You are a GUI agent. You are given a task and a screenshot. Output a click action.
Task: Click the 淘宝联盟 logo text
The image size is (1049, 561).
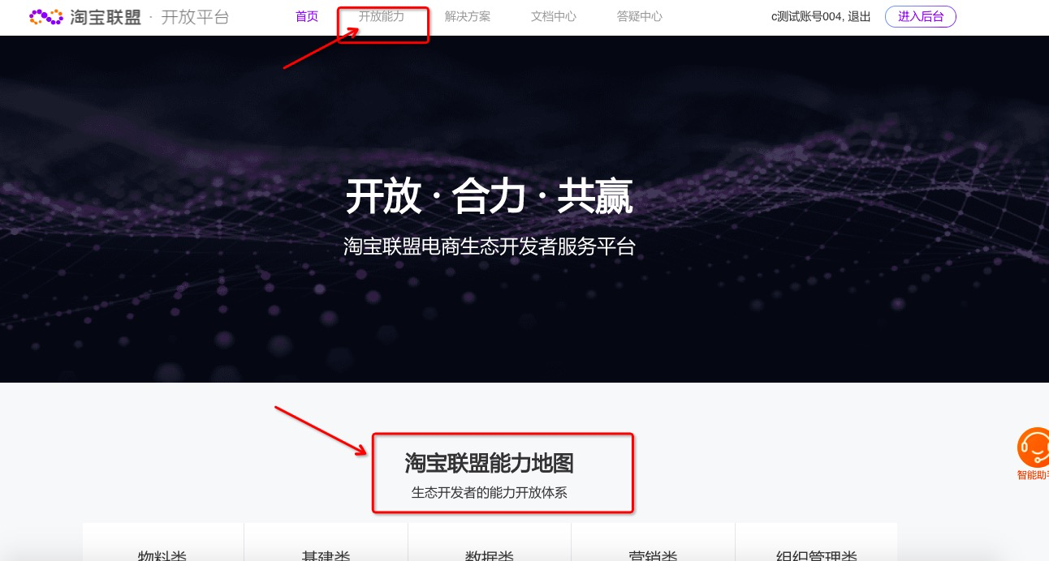coord(106,16)
